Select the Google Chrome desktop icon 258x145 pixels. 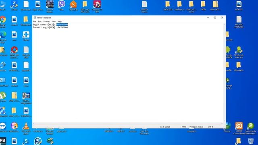coord(3,22)
